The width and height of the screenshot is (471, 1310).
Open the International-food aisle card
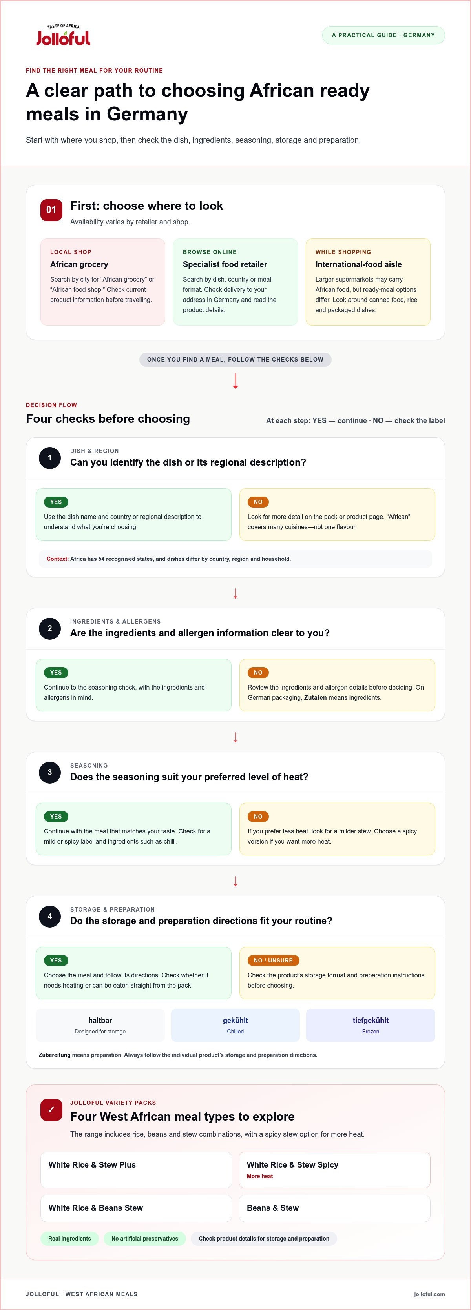tap(368, 282)
